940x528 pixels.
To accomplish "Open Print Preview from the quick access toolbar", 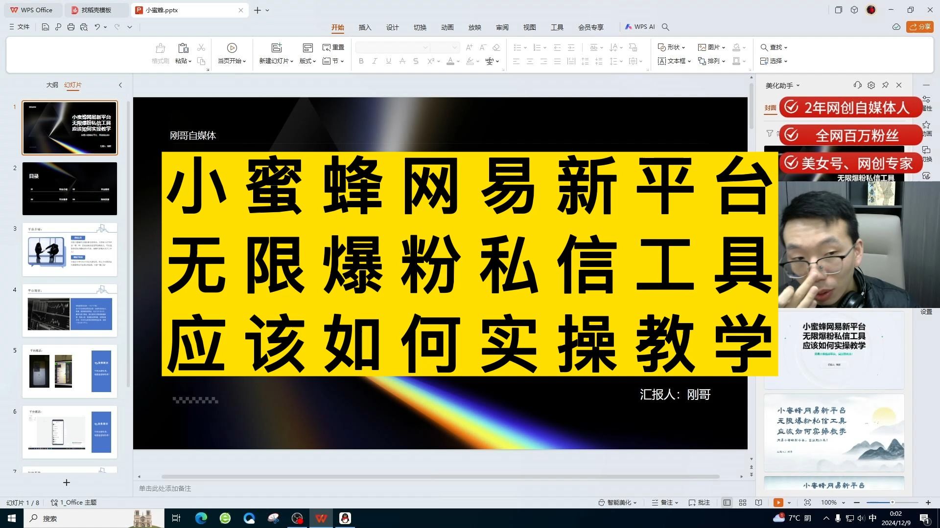I will point(84,27).
